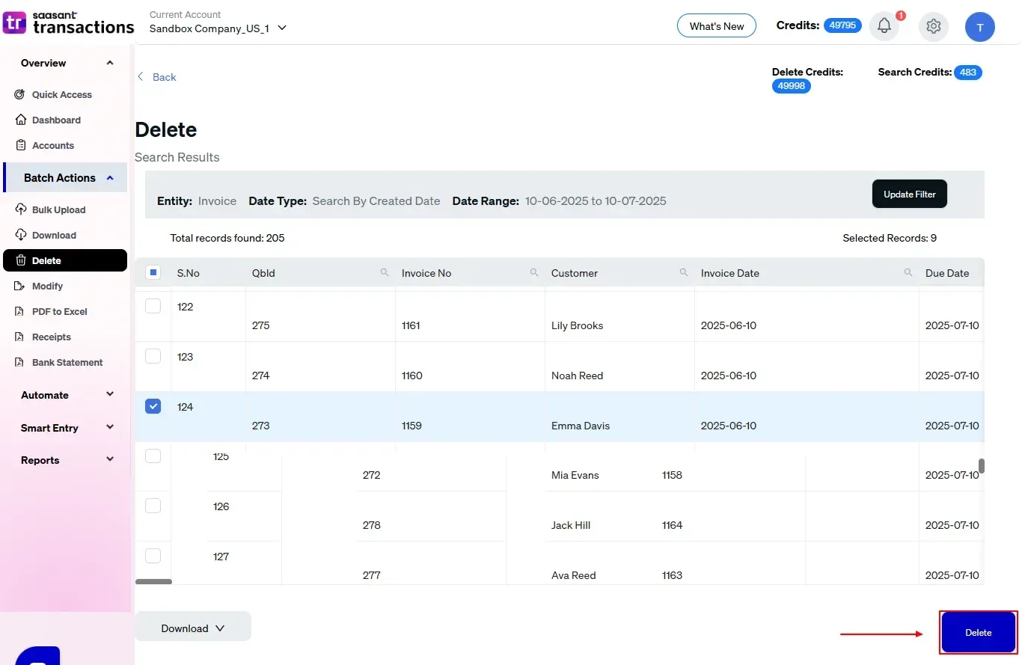Click the Receipts document icon

[20, 337]
